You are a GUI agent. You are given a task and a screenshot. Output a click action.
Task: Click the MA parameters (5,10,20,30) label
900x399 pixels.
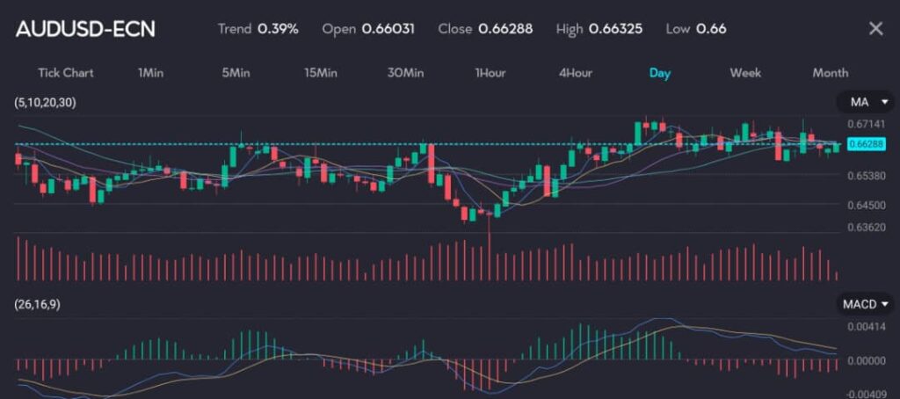tap(46, 103)
